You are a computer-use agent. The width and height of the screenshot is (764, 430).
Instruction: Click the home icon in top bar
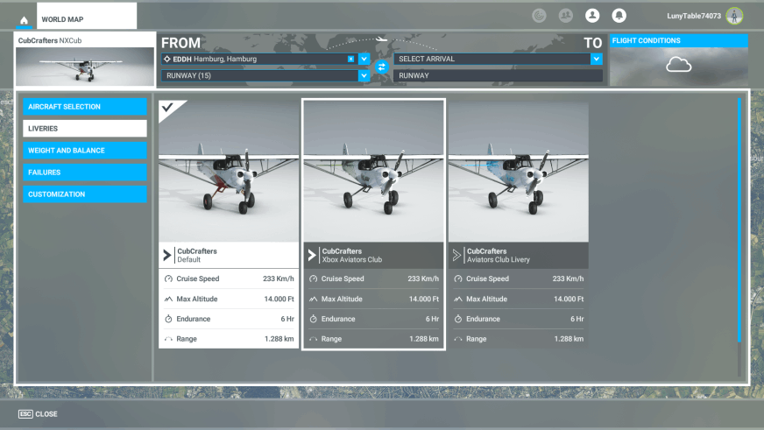24,19
